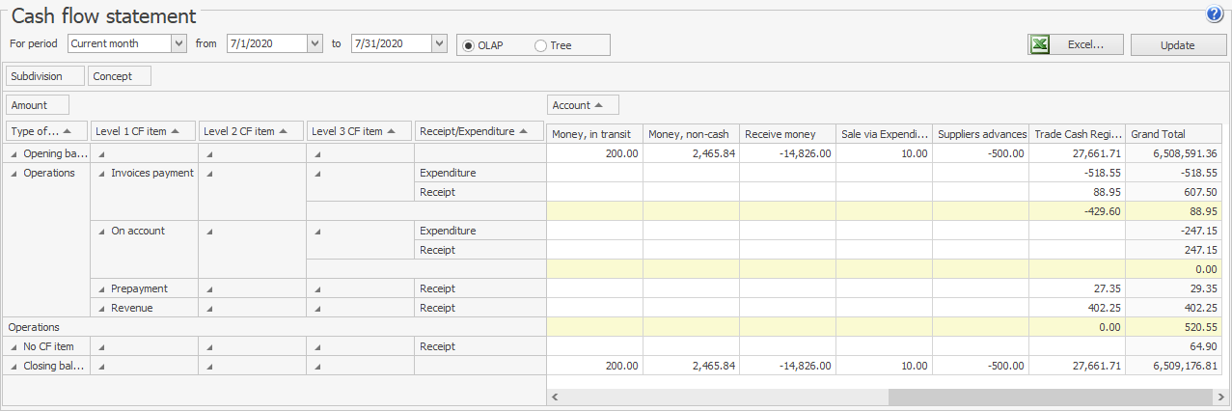Screen dimensions: 1232x411
Task: Open the For period dropdown
Action: (x=178, y=43)
